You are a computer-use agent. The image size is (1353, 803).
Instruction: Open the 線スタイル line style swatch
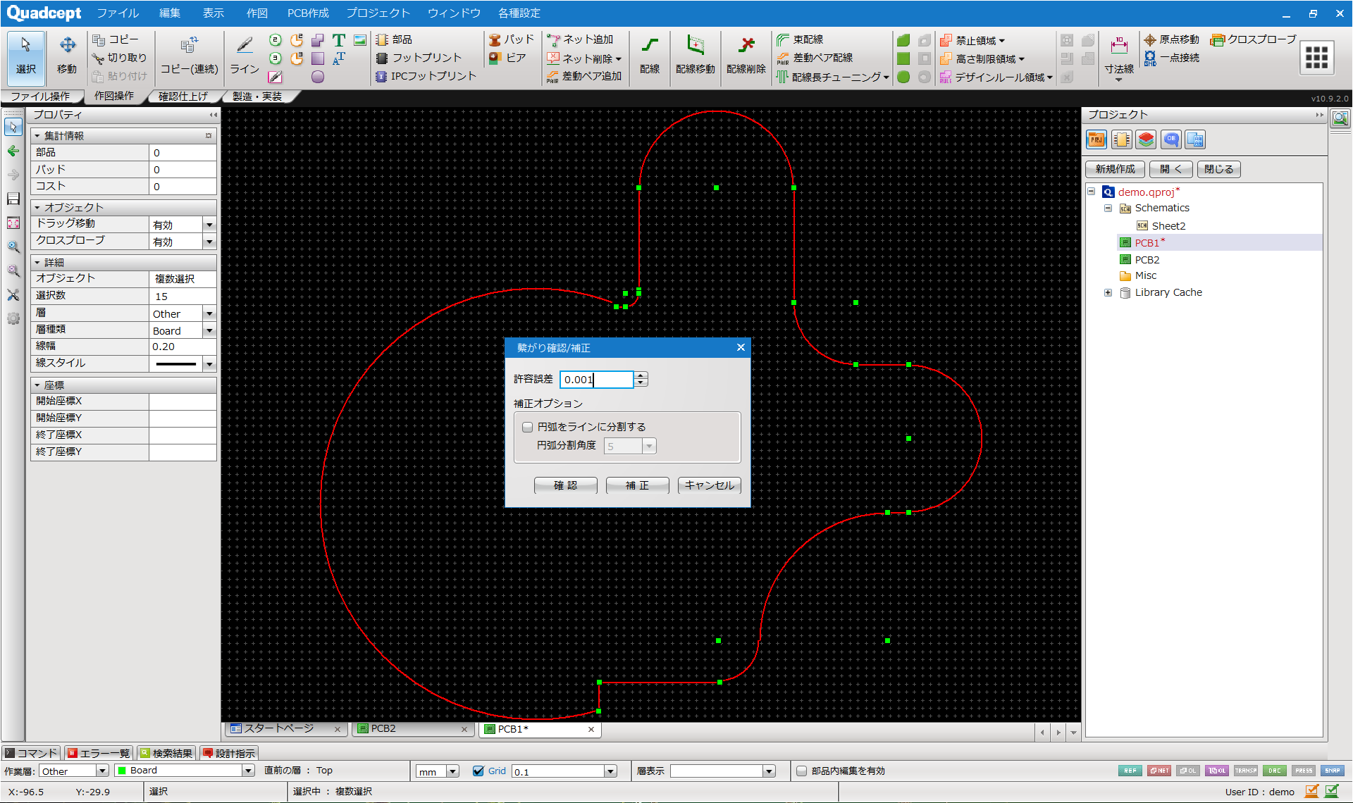click(x=176, y=363)
